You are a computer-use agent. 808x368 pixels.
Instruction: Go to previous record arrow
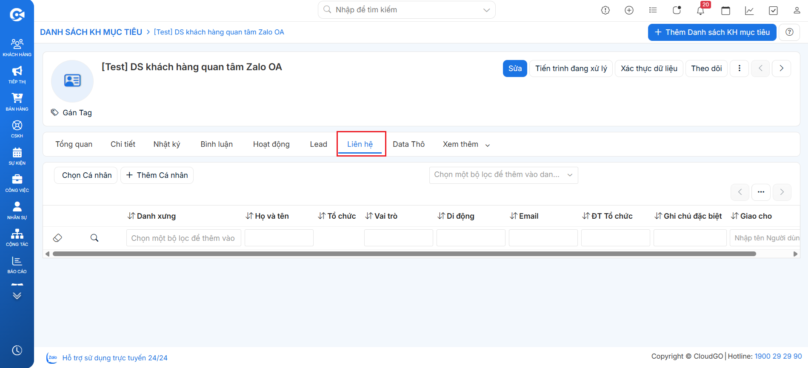tap(760, 68)
